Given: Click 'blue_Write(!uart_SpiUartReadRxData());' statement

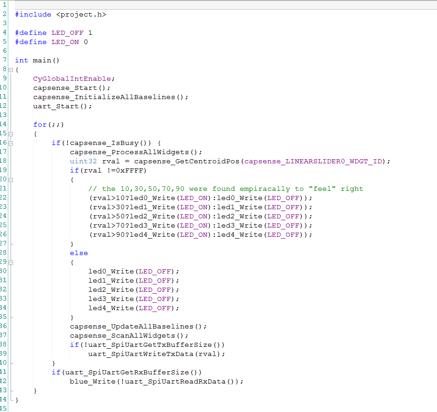Looking at the screenshot, I should pos(157,382).
